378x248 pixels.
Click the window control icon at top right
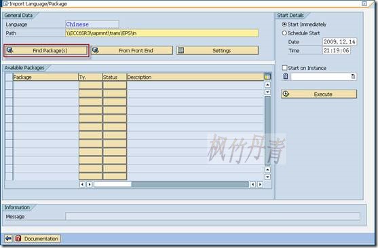pos(364,3)
